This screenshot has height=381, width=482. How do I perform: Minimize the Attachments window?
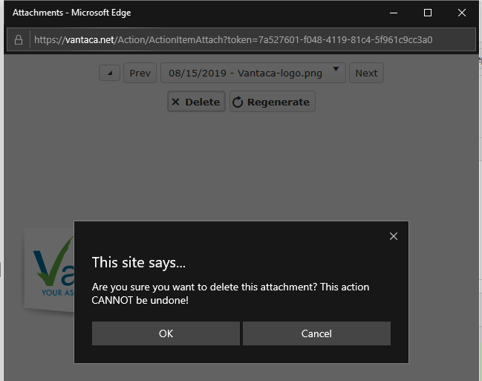pos(393,13)
